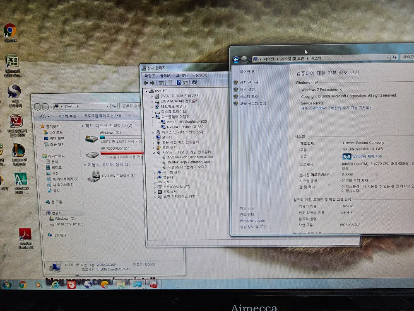Select the AutoCAD 2008 desktop shortcut

pyautogui.click(x=21, y=183)
